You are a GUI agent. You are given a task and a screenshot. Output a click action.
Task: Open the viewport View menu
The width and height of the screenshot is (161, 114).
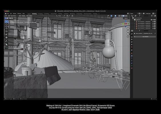(20, 16)
